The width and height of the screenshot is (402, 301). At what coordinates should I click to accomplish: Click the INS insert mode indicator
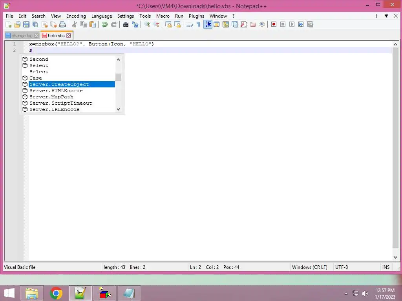(386, 267)
